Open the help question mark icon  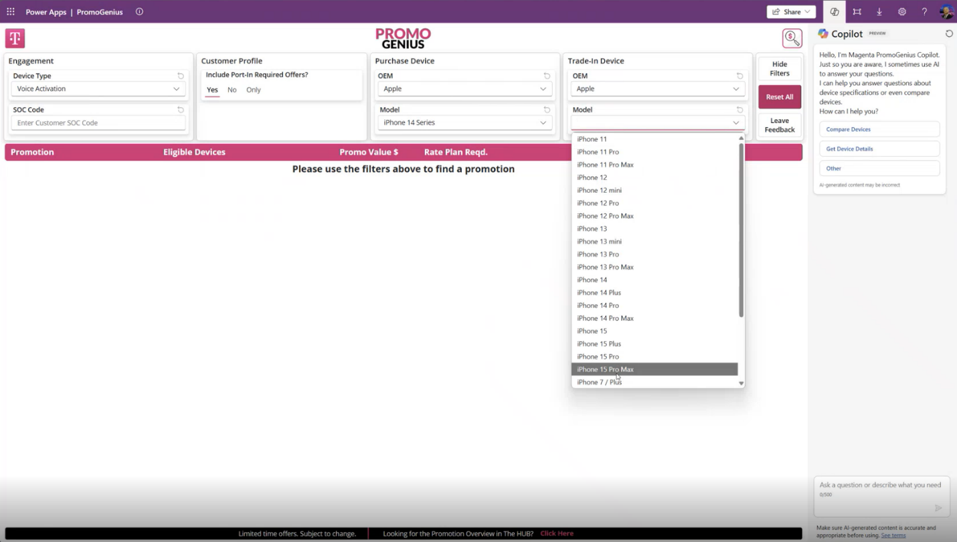click(x=924, y=11)
